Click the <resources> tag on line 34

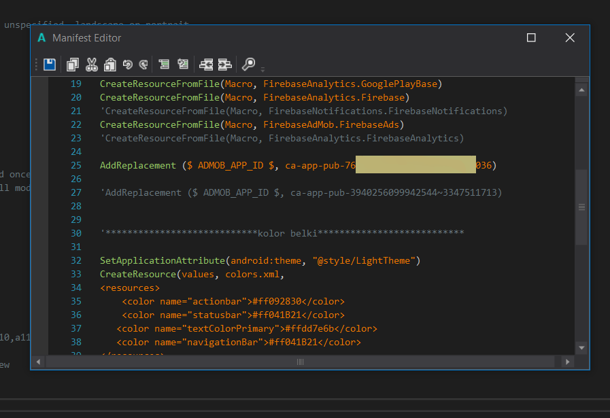130,288
